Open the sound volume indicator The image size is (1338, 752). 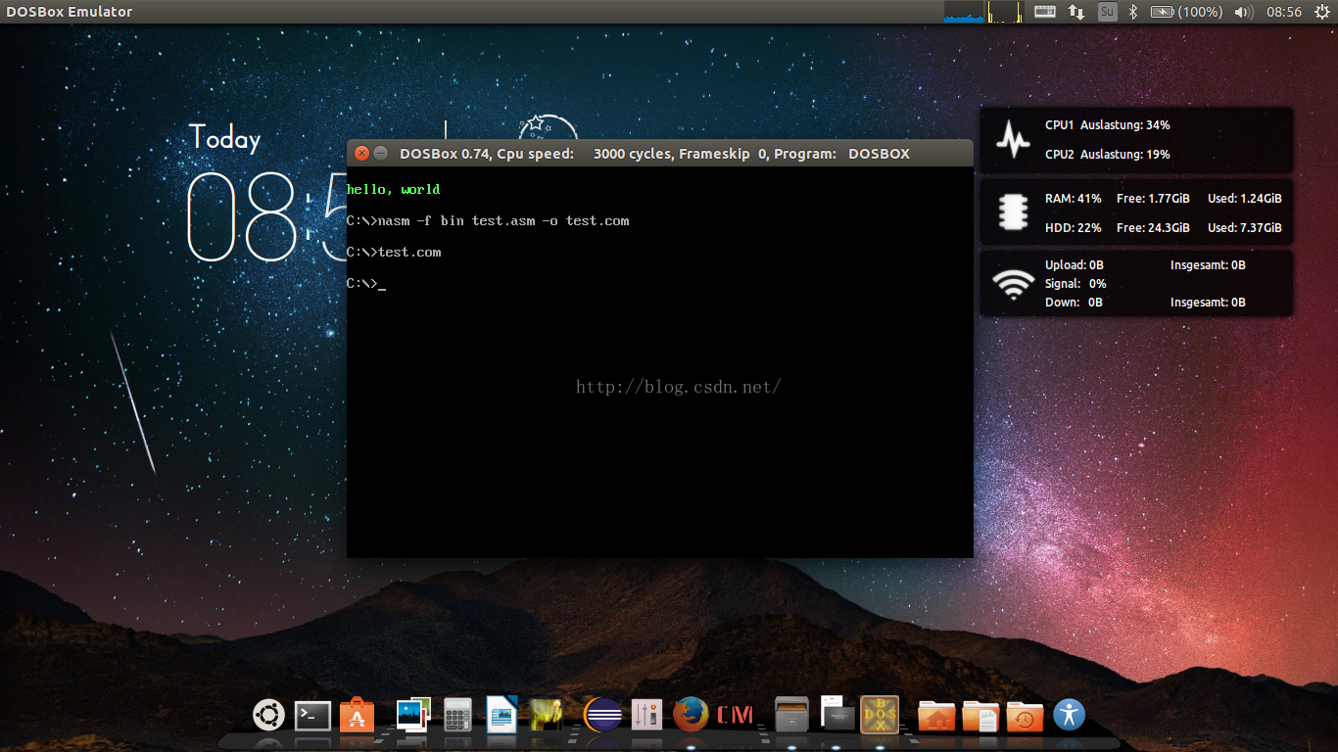1244,12
